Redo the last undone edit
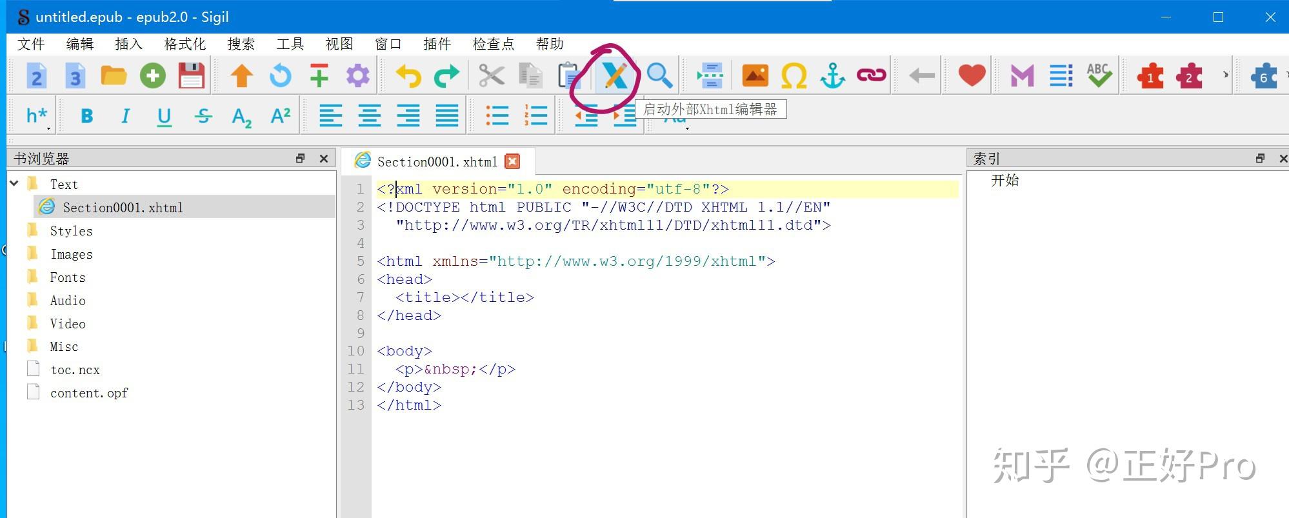This screenshot has height=518, width=1289. 447,75
